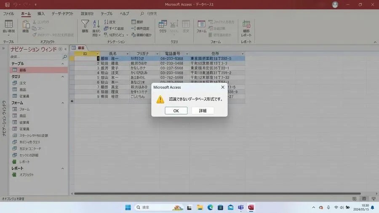Click OK in the Microsoft Access dialog
Viewport: 379px width, 213px height.
176,111
